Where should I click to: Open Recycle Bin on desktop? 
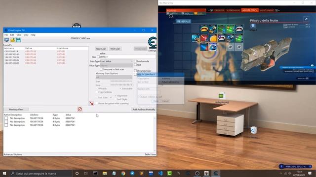click(x=254, y=130)
